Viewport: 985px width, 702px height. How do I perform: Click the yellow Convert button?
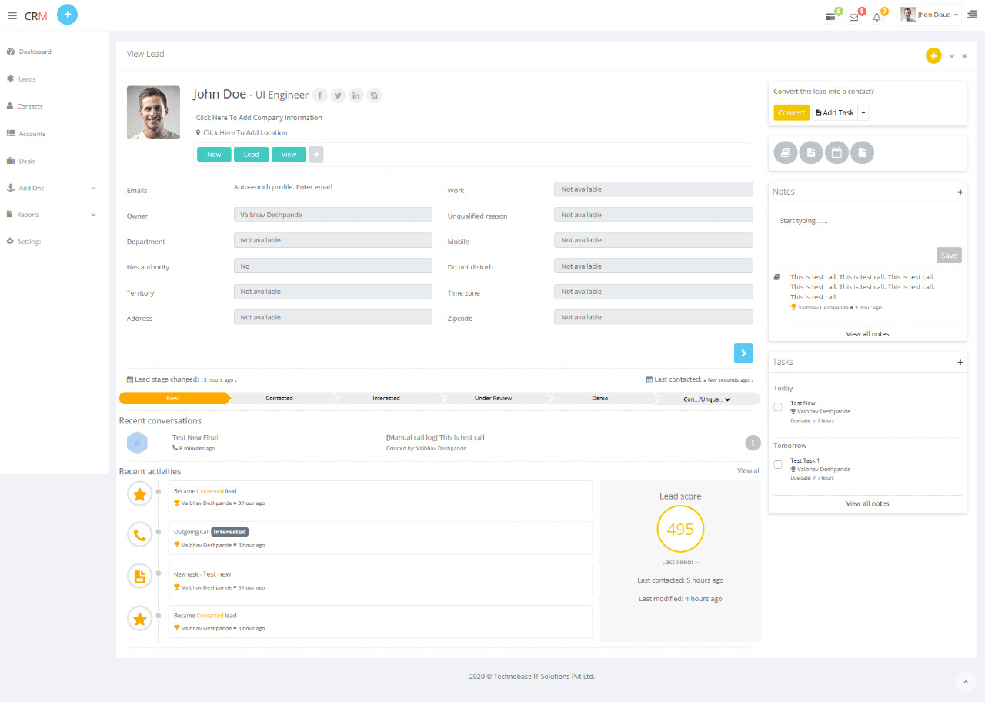(791, 112)
